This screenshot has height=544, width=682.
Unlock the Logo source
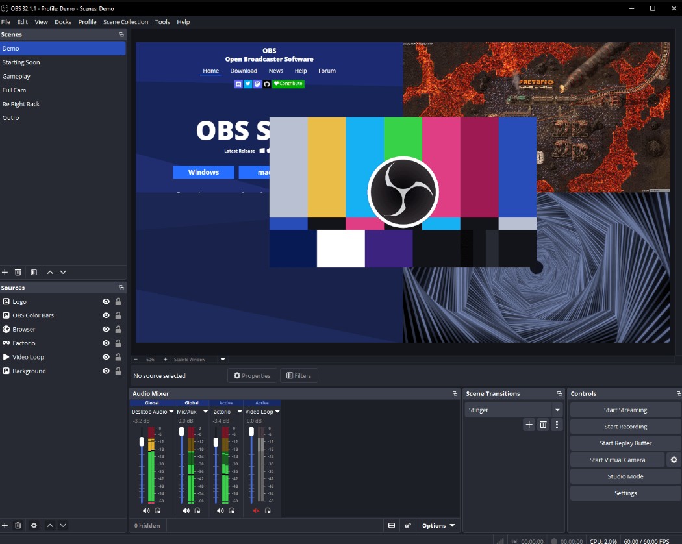tap(118, 301)
